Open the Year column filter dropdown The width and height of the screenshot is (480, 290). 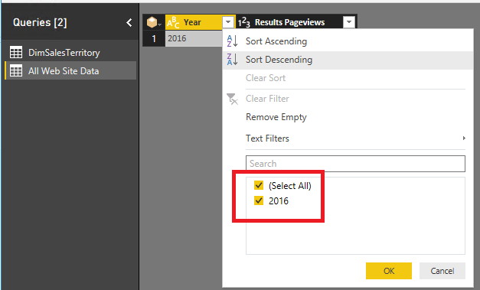[228, 22]
